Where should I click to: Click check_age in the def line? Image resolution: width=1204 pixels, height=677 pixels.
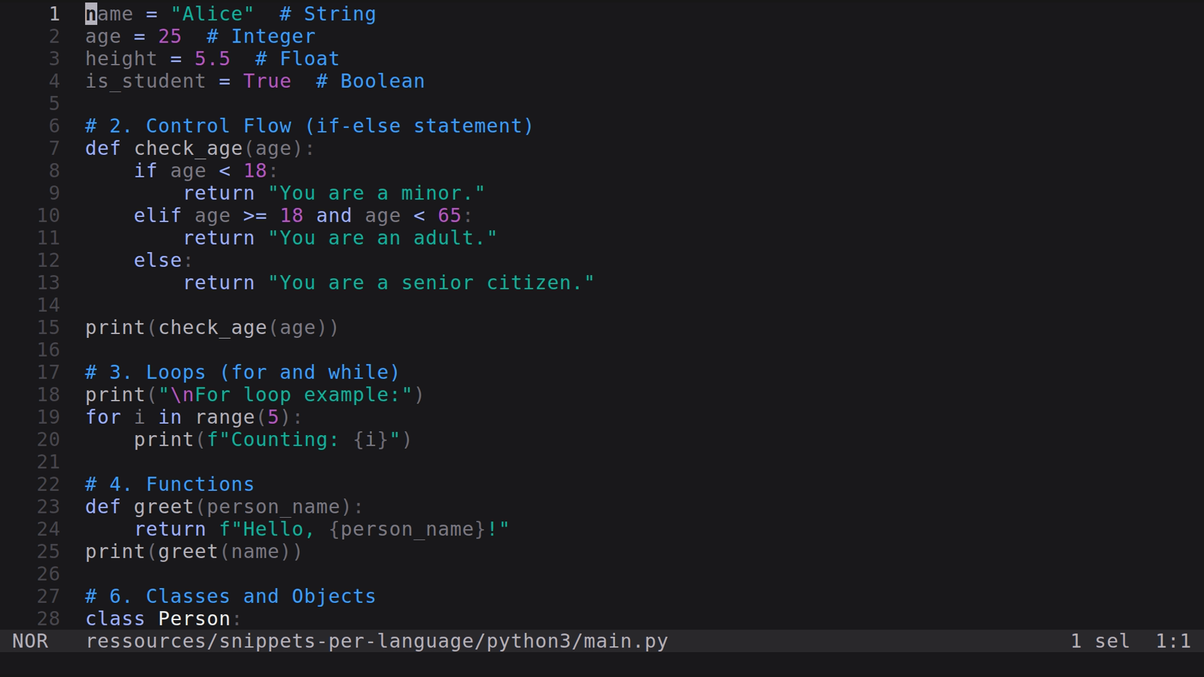click(x=188, y=149)
